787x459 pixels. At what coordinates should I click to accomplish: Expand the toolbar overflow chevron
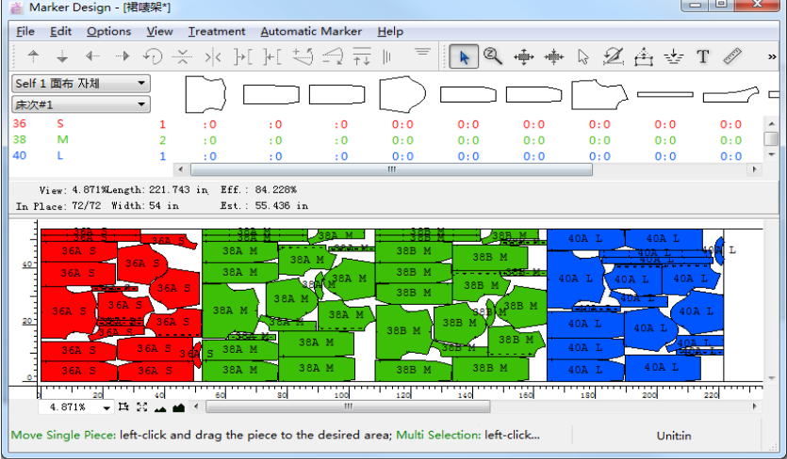pyautogui.click(x=773, y=56)
